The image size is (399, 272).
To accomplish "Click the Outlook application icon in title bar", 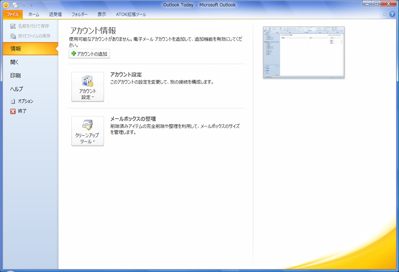I will [x=6, y=5].
